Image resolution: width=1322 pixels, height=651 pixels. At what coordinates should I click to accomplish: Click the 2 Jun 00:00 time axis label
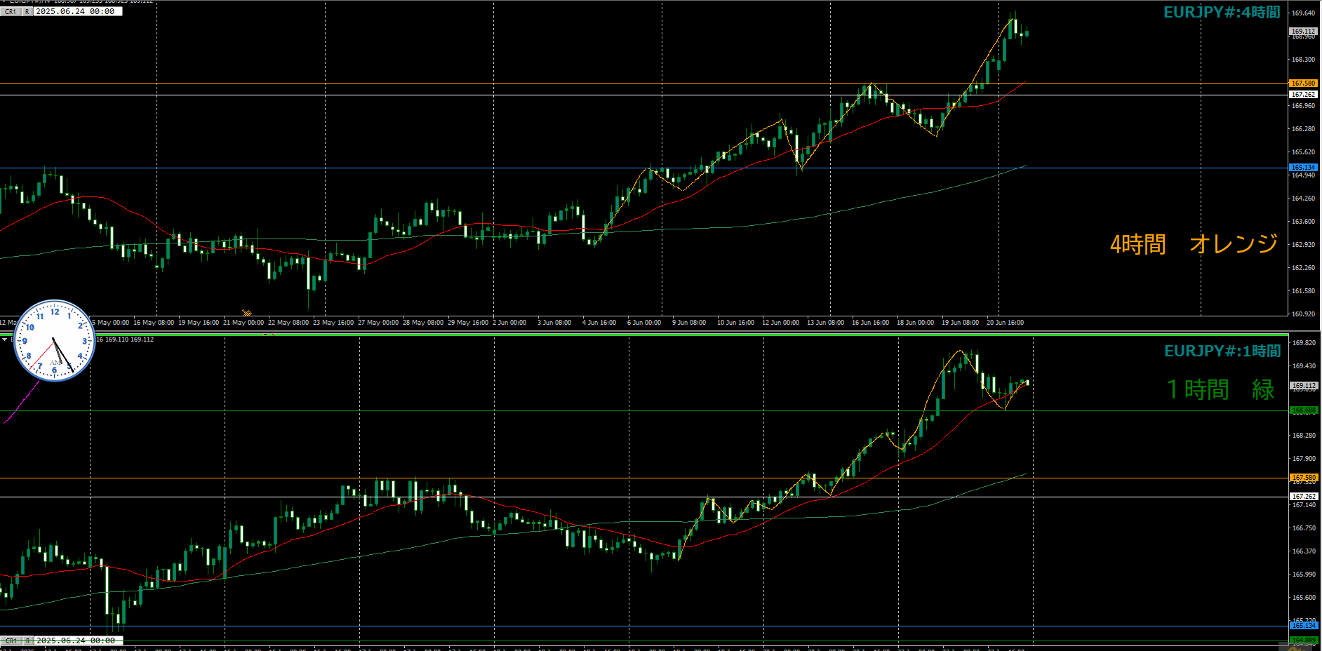tap(509, 323)
